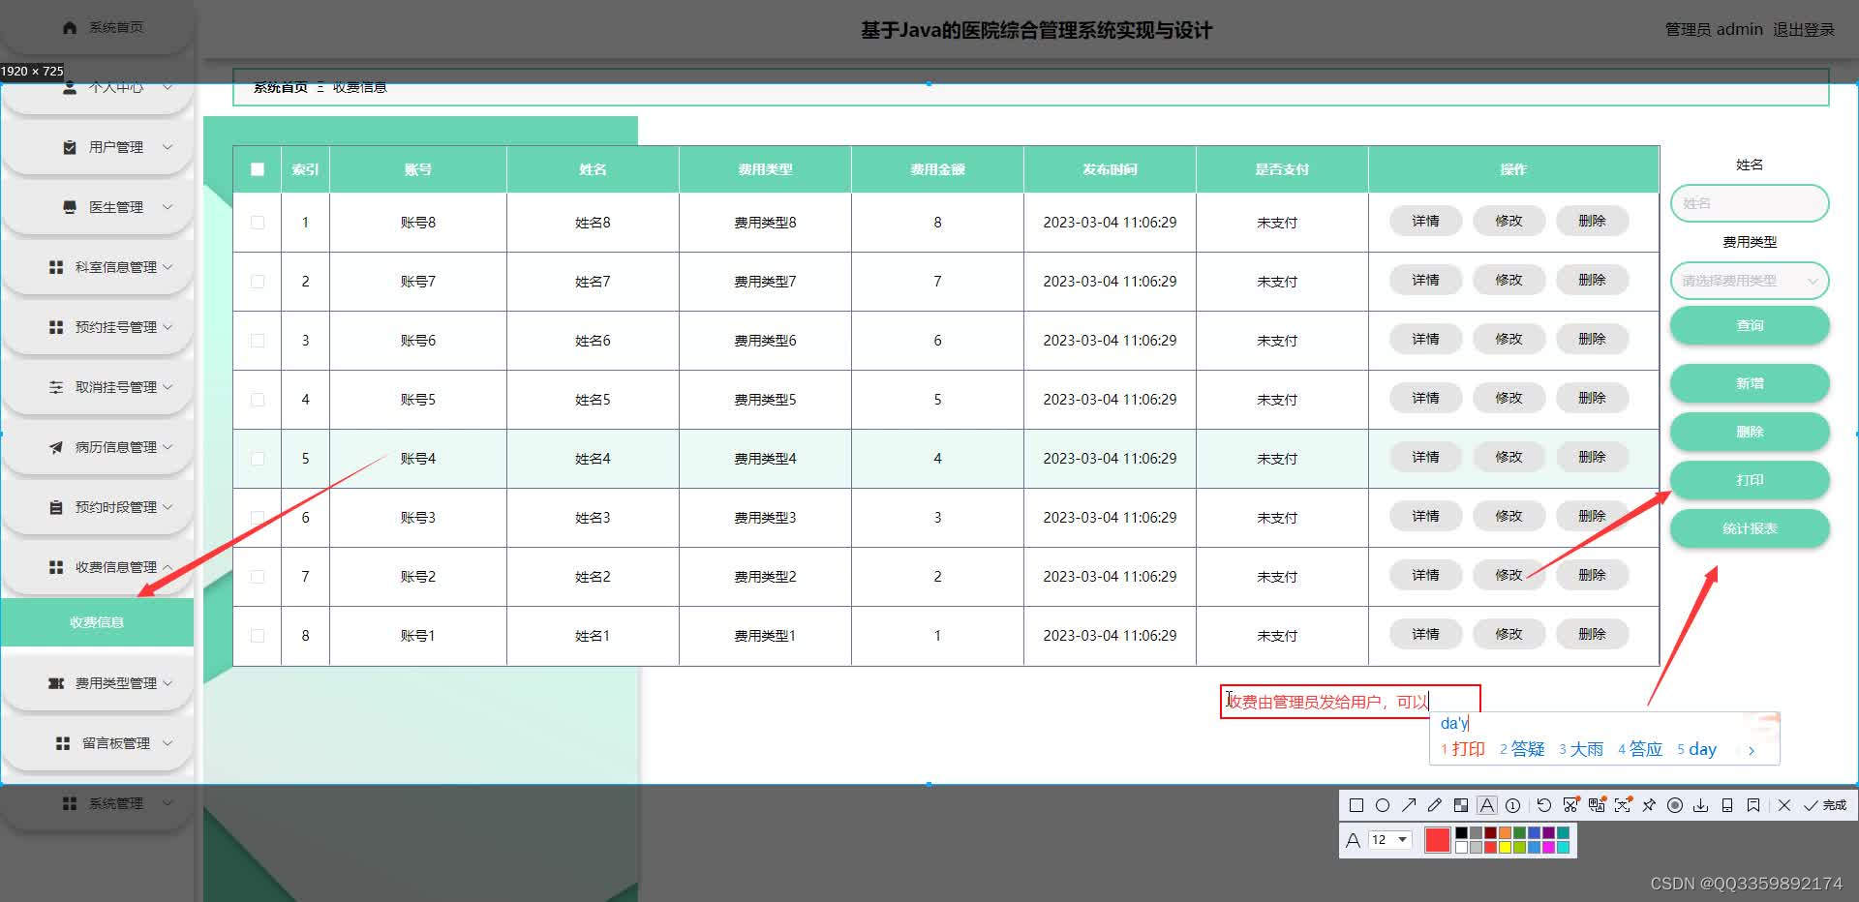This screenshot has width=1859, height=902.
Task: Click the 病历信息管理 paper plane icon
Action: tap(56, 447)
